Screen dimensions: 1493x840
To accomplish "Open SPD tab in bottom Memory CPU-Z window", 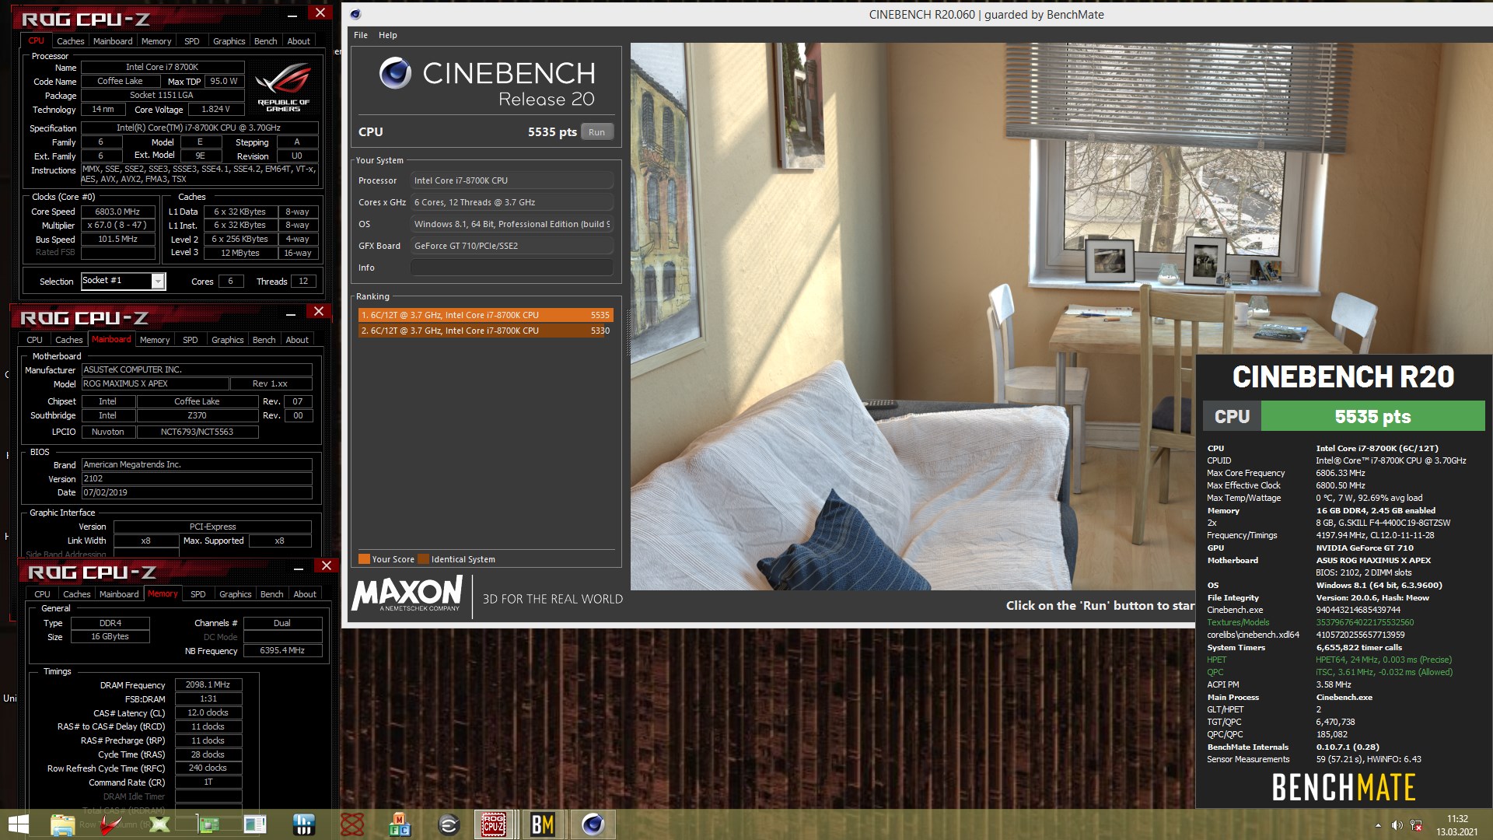I will (198, 594).
